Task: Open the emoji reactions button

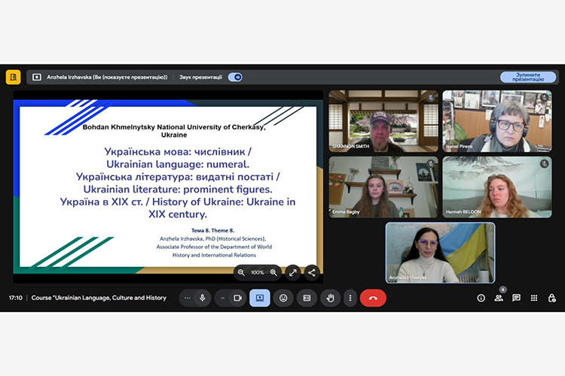Action: 283,298
